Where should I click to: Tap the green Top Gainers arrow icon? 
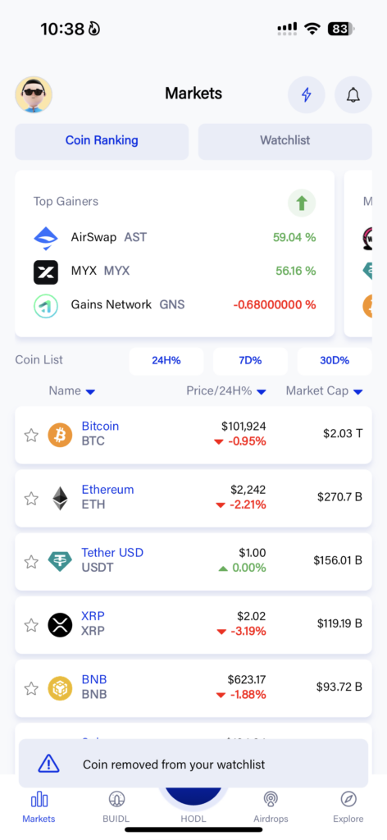[302, 203]
